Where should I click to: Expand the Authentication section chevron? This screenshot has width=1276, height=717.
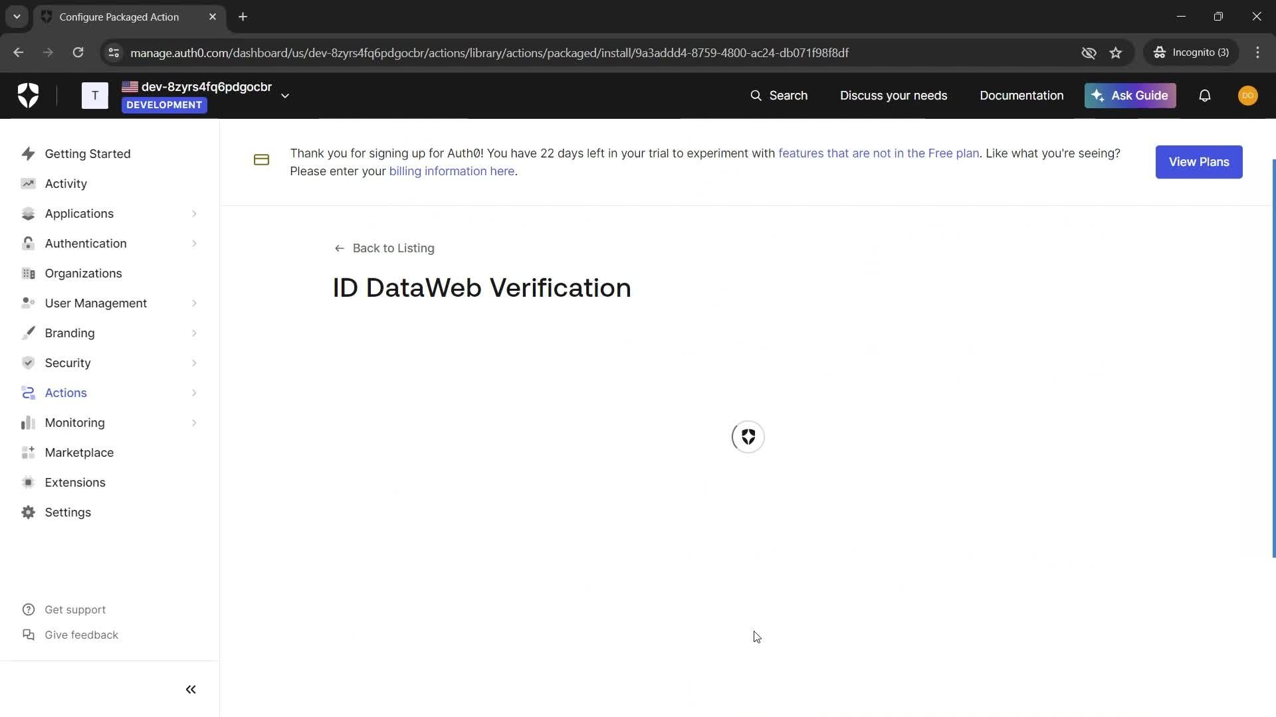click(x=194, y=244)
